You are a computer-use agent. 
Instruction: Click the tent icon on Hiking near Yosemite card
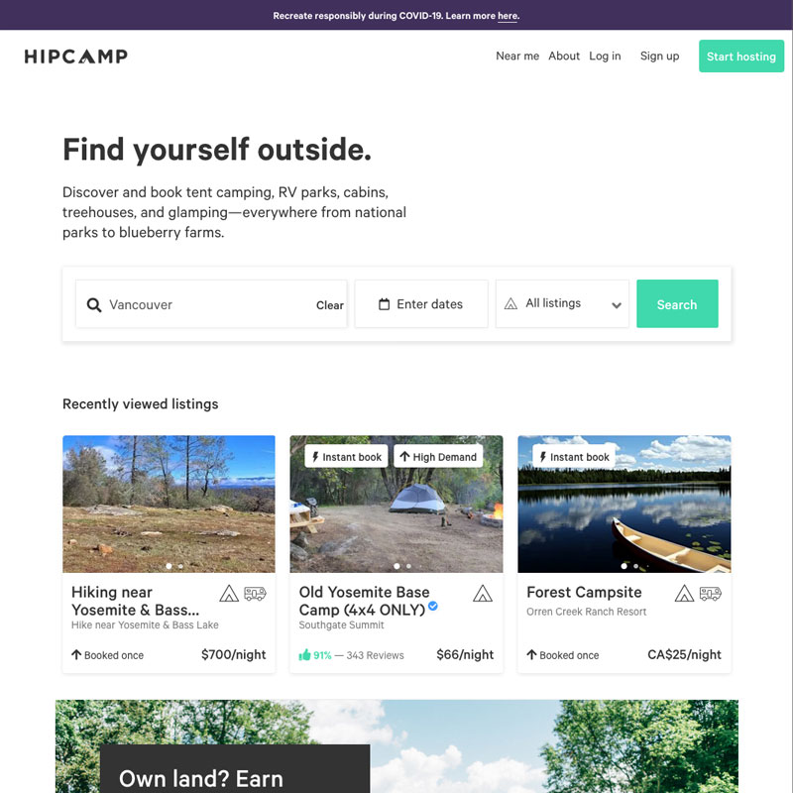(229, 593)
